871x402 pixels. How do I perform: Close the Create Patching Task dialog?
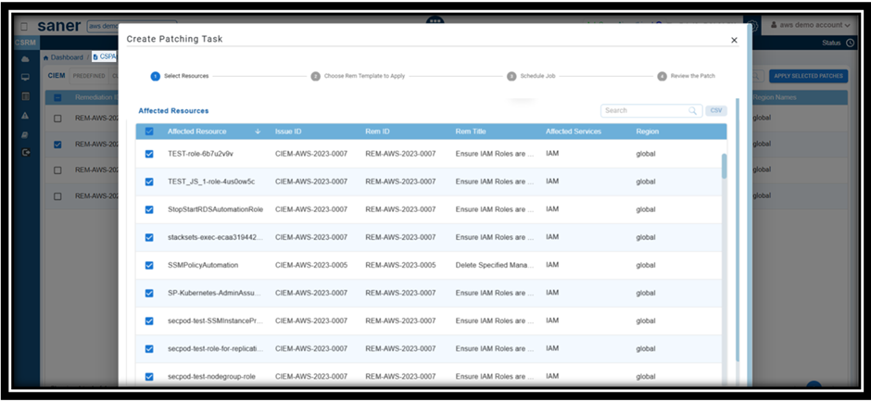pyautogui.click(x=734, y=40)
